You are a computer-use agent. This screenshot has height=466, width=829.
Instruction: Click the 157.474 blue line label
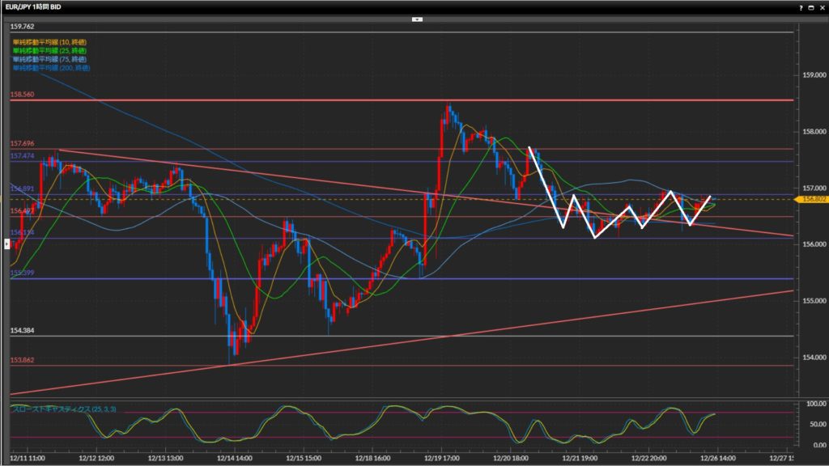coord(22,155)
